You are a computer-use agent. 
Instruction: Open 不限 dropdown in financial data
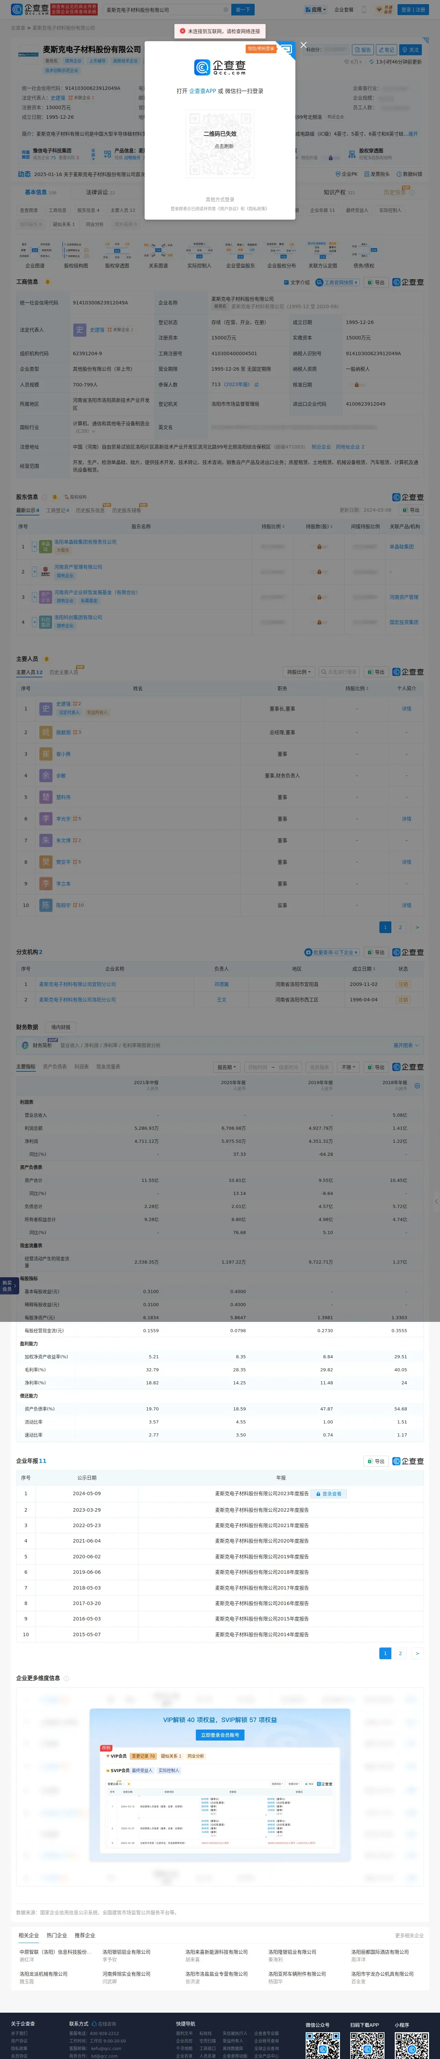click(x=349, y=1067)
